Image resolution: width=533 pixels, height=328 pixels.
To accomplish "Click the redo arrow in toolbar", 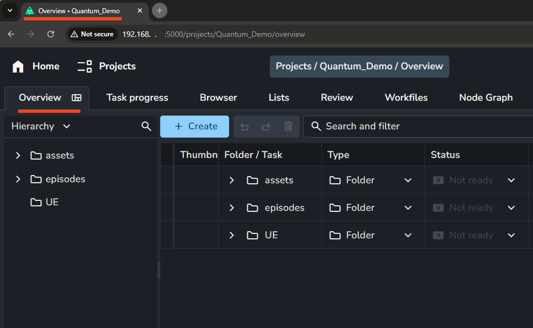I will pos(266,127).
